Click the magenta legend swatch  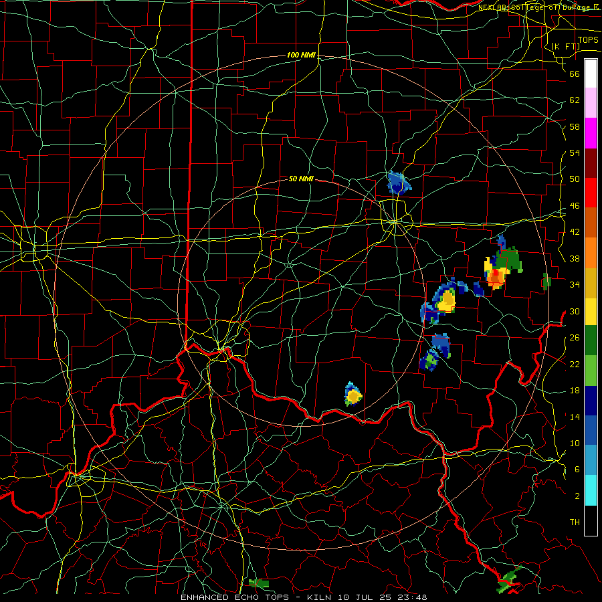pyautogui.click(x=591, y=133)
